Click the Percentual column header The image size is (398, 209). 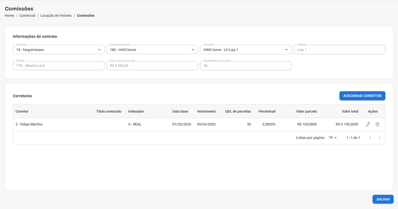tap(267, 111)
